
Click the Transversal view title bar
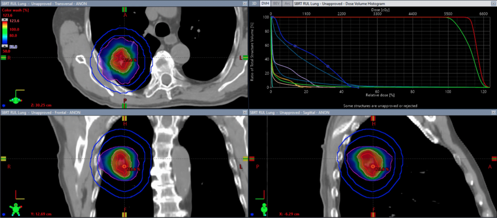pos(124,3)
